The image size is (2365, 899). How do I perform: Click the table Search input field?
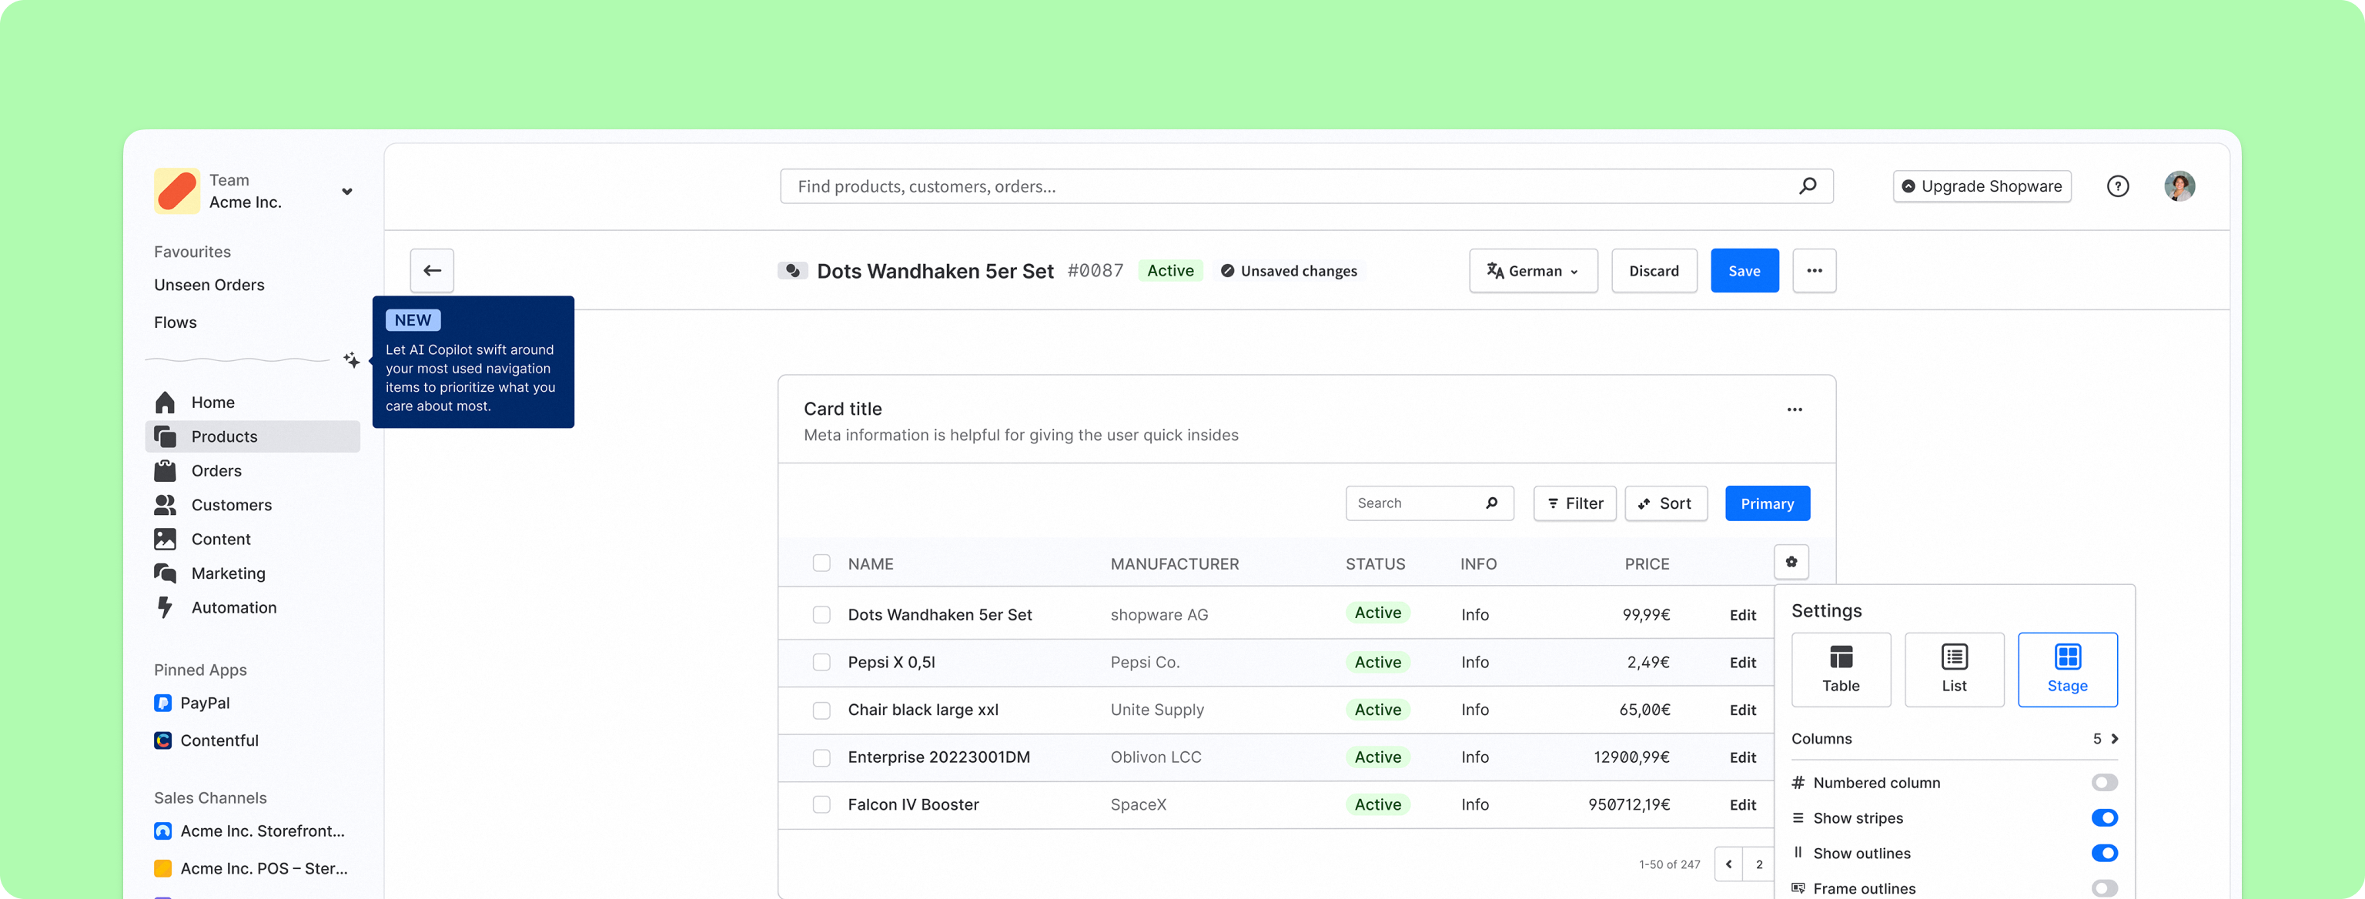[1413, 503]
